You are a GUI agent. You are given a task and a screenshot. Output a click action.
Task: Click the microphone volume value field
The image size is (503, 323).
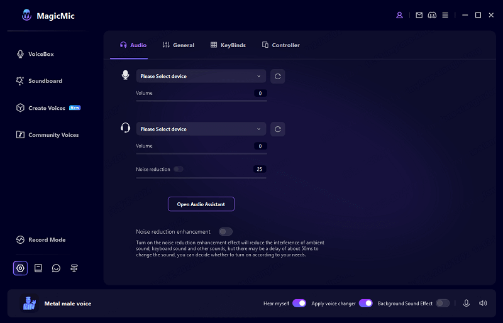tap(260, 93)
